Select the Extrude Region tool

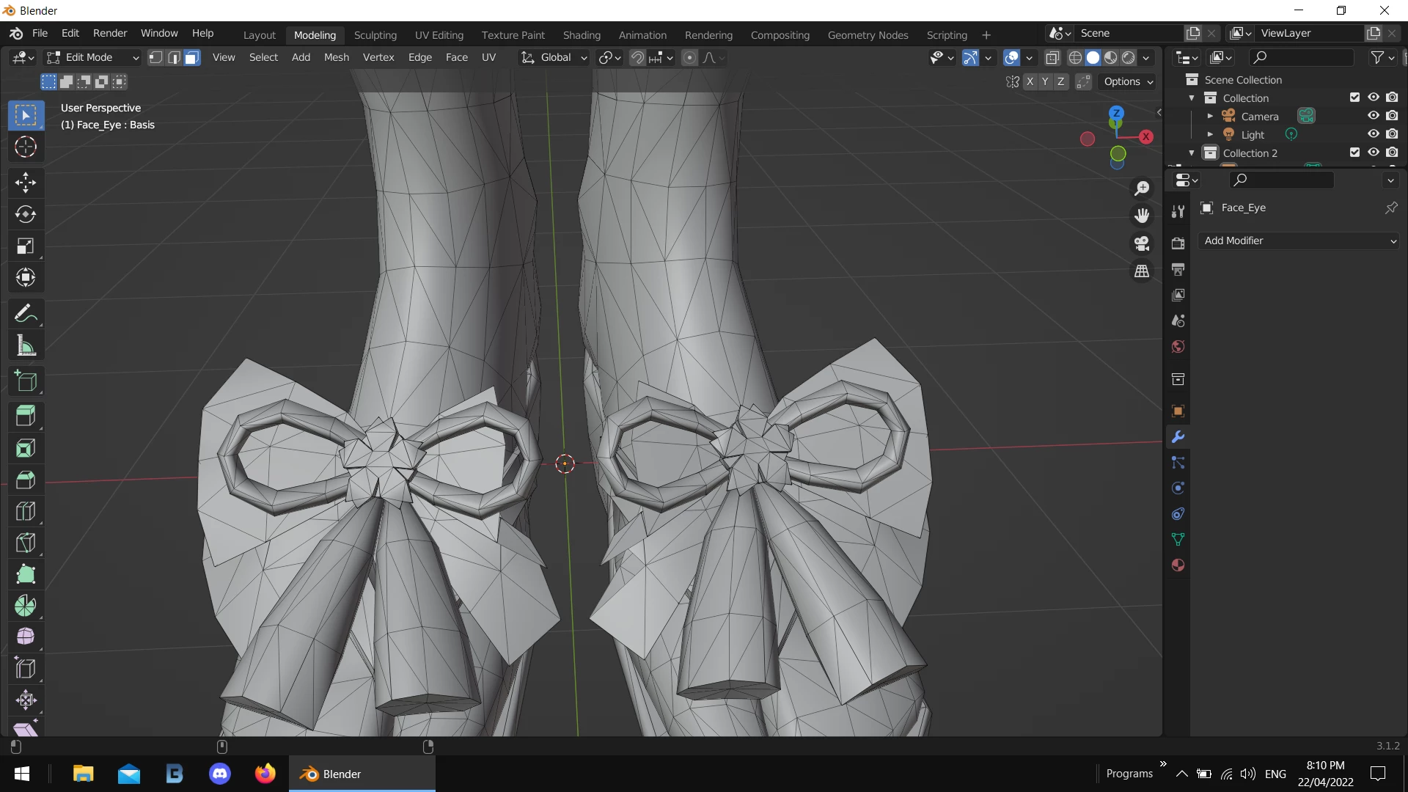26,416
